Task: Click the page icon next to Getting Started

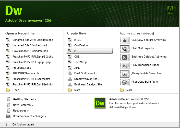Action: [x=8, y=99]
